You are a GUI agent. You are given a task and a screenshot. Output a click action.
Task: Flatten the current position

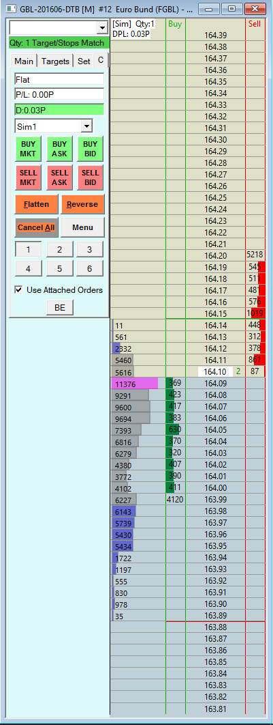pyautogui.click(x=37, y=204)
